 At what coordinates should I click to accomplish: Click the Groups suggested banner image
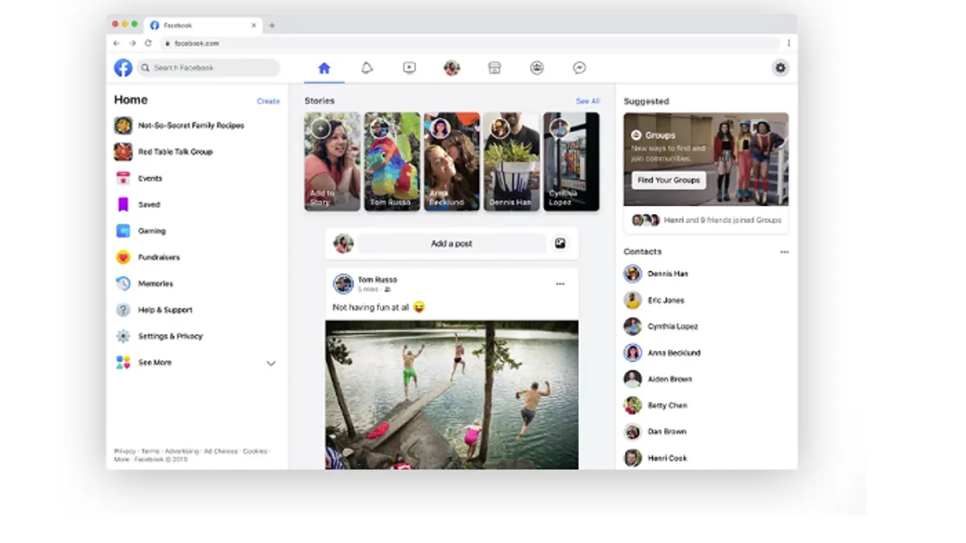point(706,159)
